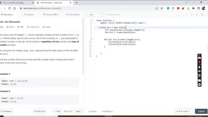Image resolution: width=208 pixels, height=117 pixels.
Task: Toggle the Autocomplete option
Action: pyautogui.click(x=113, y=14)
